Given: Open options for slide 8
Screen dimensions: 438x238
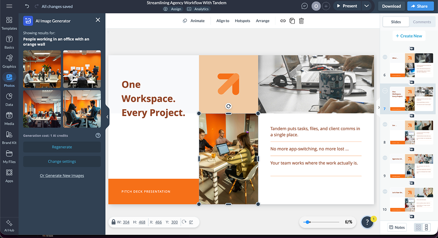Looking at the screenshot, I should [x=385, y=124].
